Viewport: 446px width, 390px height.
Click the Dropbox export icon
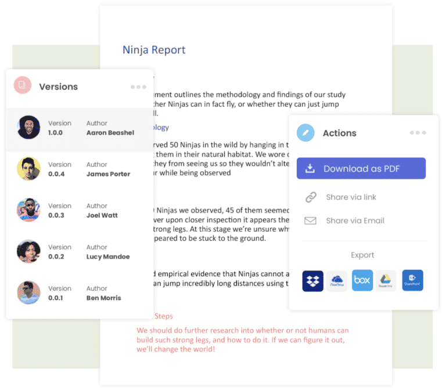[312, 281]
